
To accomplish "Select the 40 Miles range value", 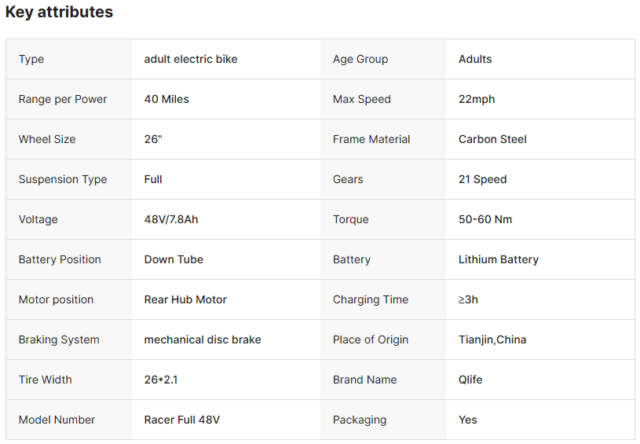I will pos(166,99).
